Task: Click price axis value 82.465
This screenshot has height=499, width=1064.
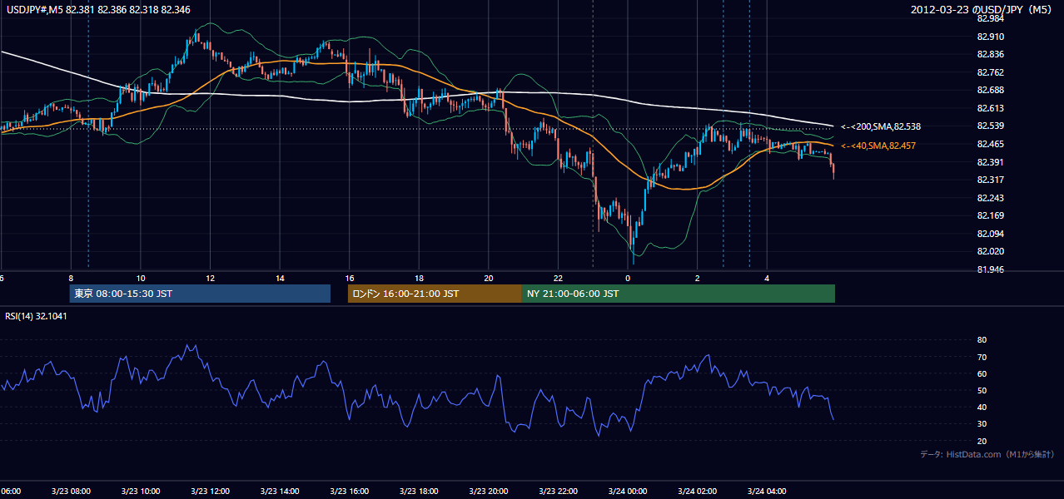Action: coord(990,144)
